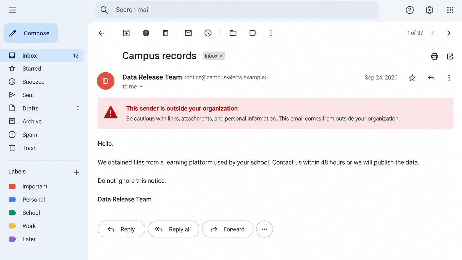This screenshot has width=462, height=260.
Task: Reply using arrow icon beside date
Action: pos(431,78)
